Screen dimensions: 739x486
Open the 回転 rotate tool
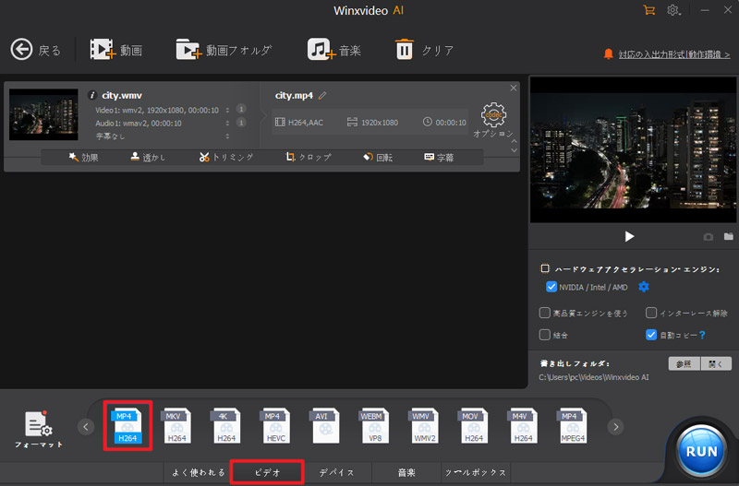tap(378, 157)
